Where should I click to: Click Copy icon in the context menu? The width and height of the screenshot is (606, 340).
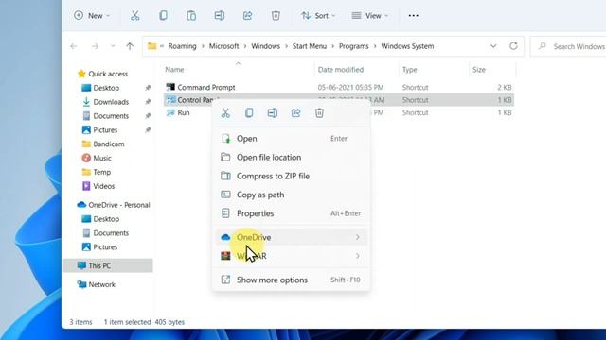point(249,113)
